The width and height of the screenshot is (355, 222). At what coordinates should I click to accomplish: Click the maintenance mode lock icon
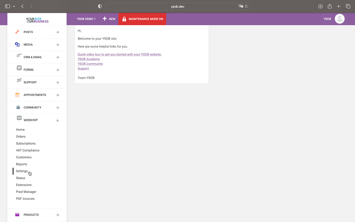(124, 19)
